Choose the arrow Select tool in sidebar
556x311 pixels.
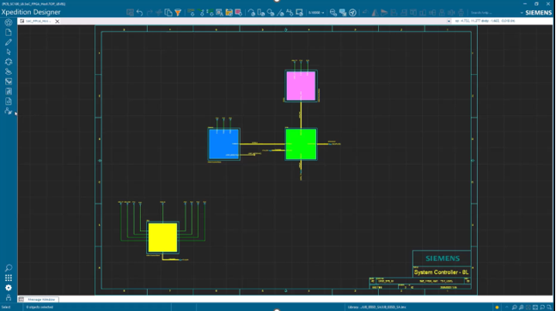click(8, 52)
